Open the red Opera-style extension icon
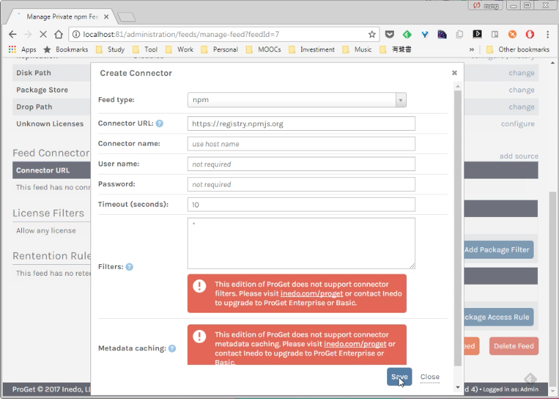 click(x=530, y=34)
